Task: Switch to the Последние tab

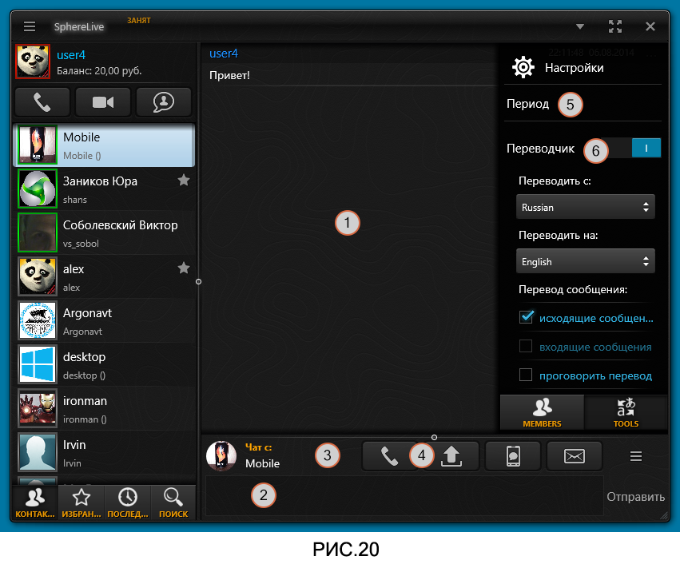Action: (x=128, y=502)
